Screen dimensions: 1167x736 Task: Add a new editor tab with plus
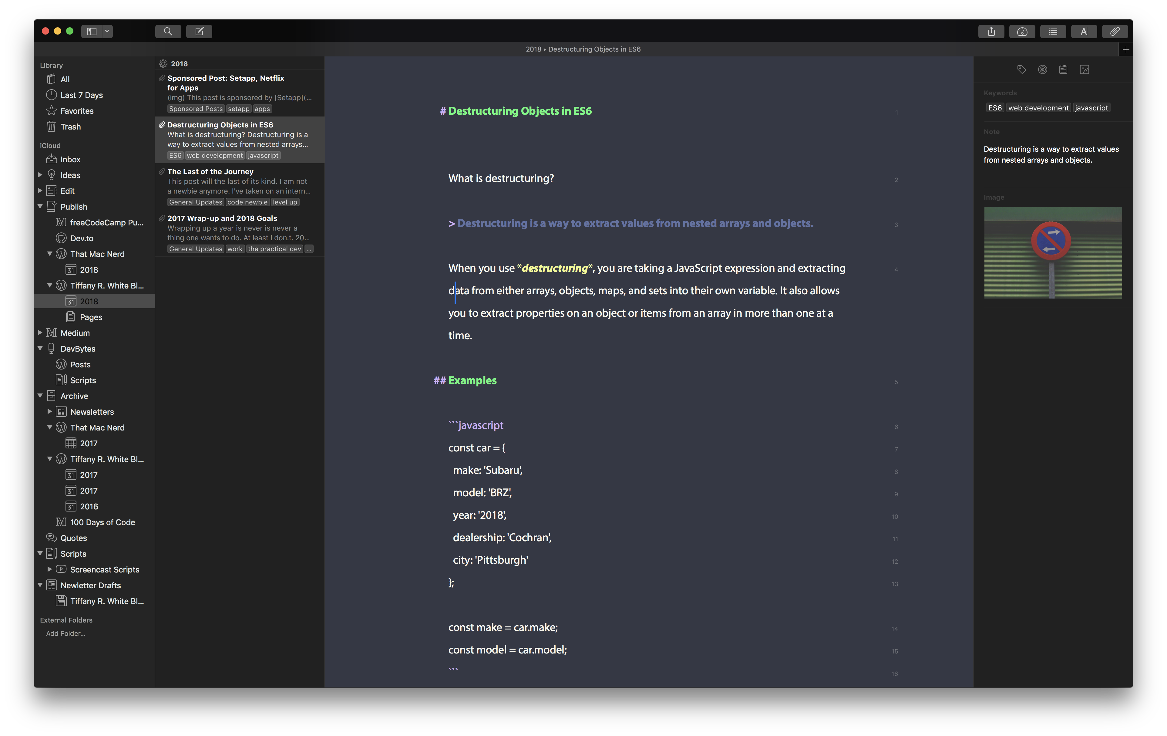(1126, 49)
